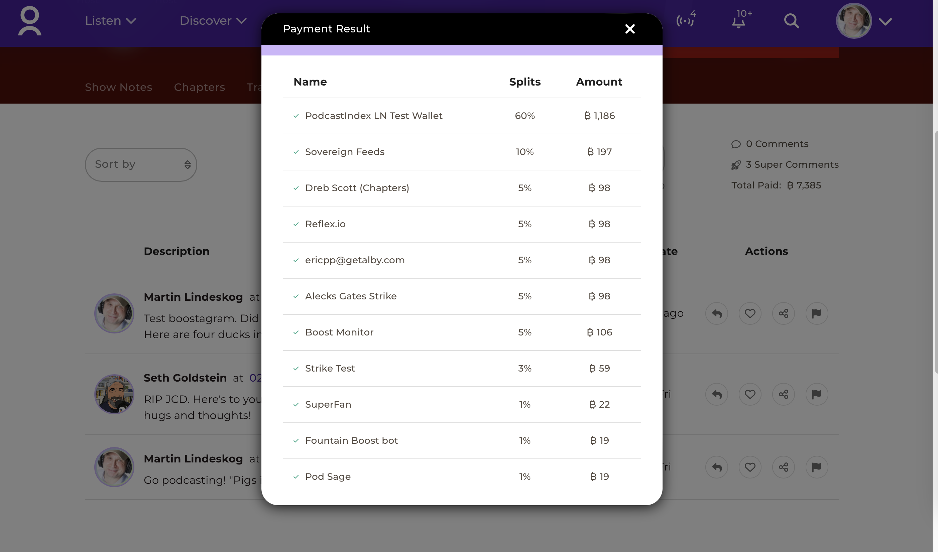Open the Discover dropdown menu
This screenshot has height=552, width=938.
[213, 20]
